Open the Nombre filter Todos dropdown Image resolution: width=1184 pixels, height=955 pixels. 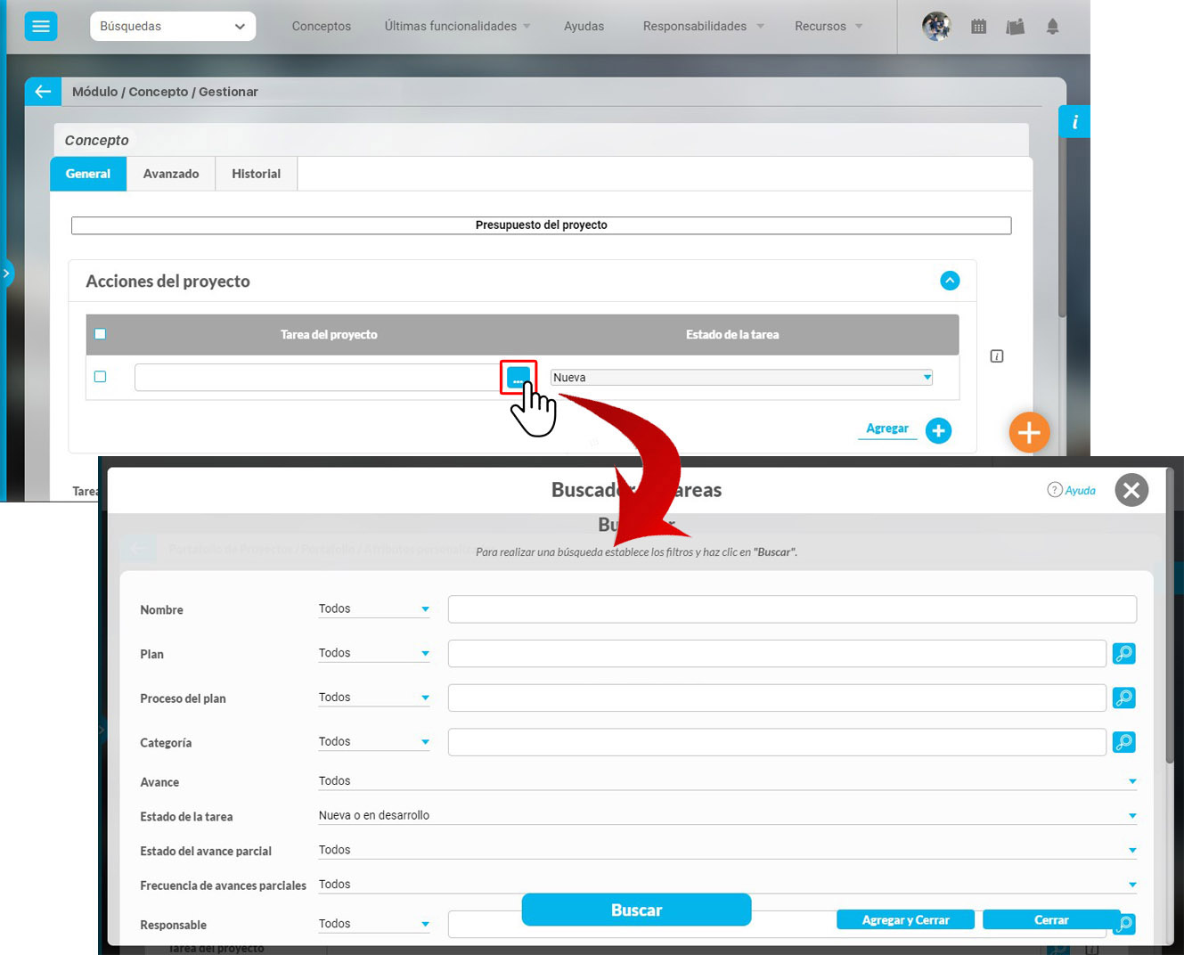(374, 609)
